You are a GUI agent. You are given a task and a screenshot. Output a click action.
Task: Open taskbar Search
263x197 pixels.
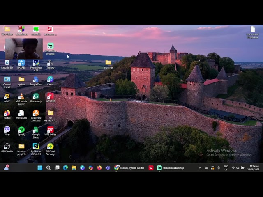(48, 168)
